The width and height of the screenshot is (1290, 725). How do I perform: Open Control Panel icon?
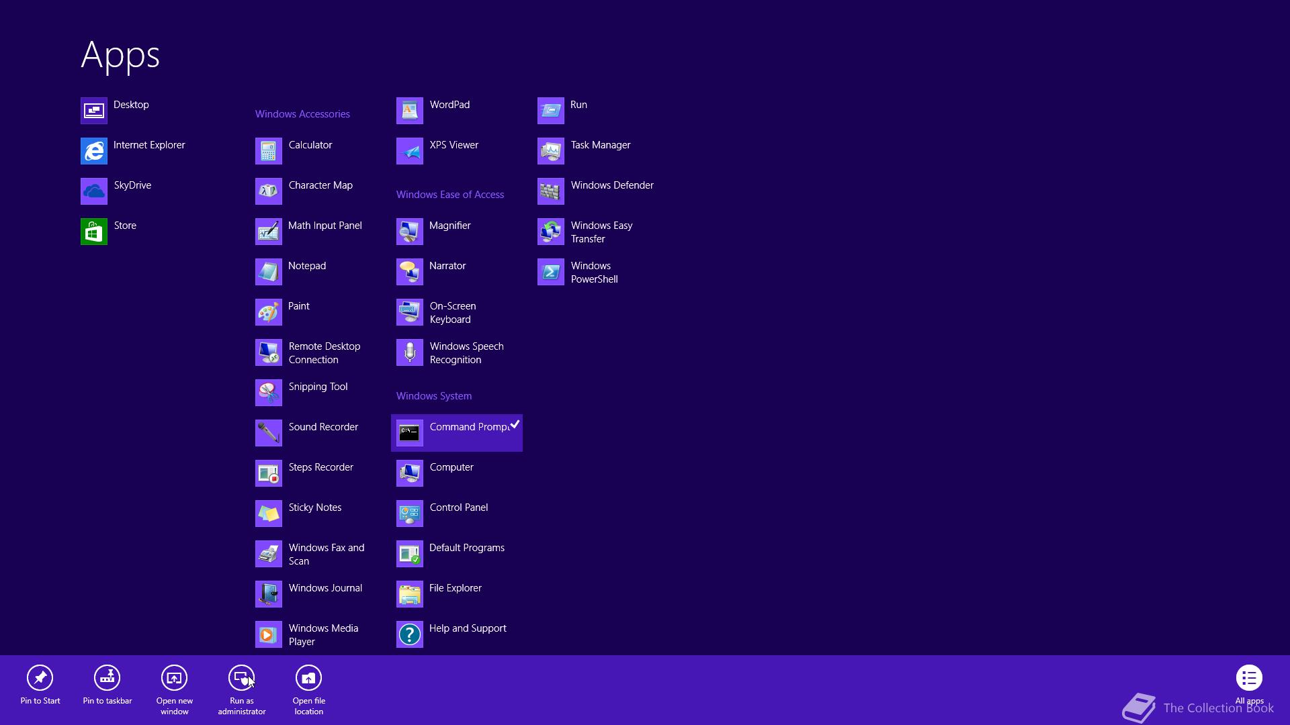click(x=410, y=514)
